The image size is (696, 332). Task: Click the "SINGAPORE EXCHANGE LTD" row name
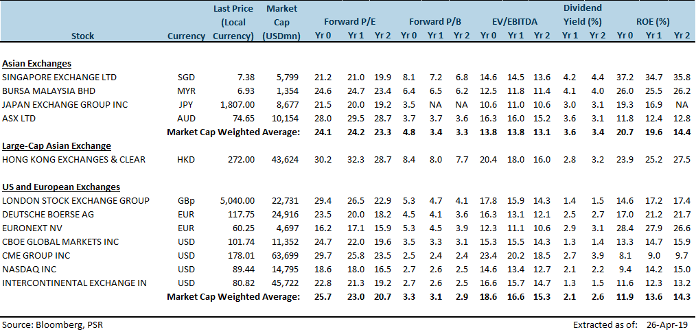coord(60,78)
